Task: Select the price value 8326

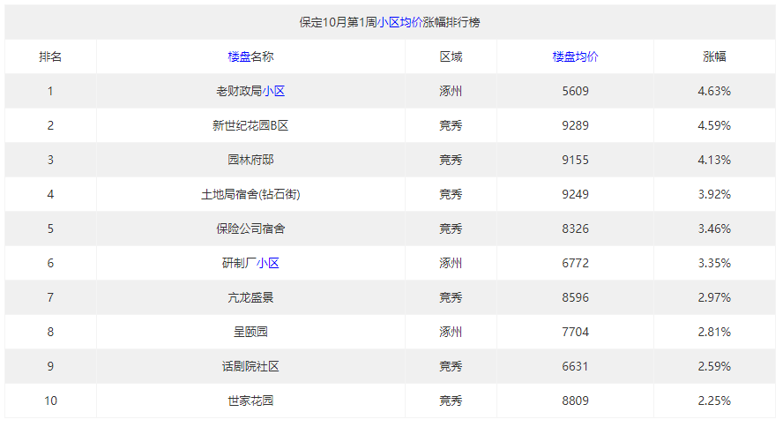Action: click(575, 229)
